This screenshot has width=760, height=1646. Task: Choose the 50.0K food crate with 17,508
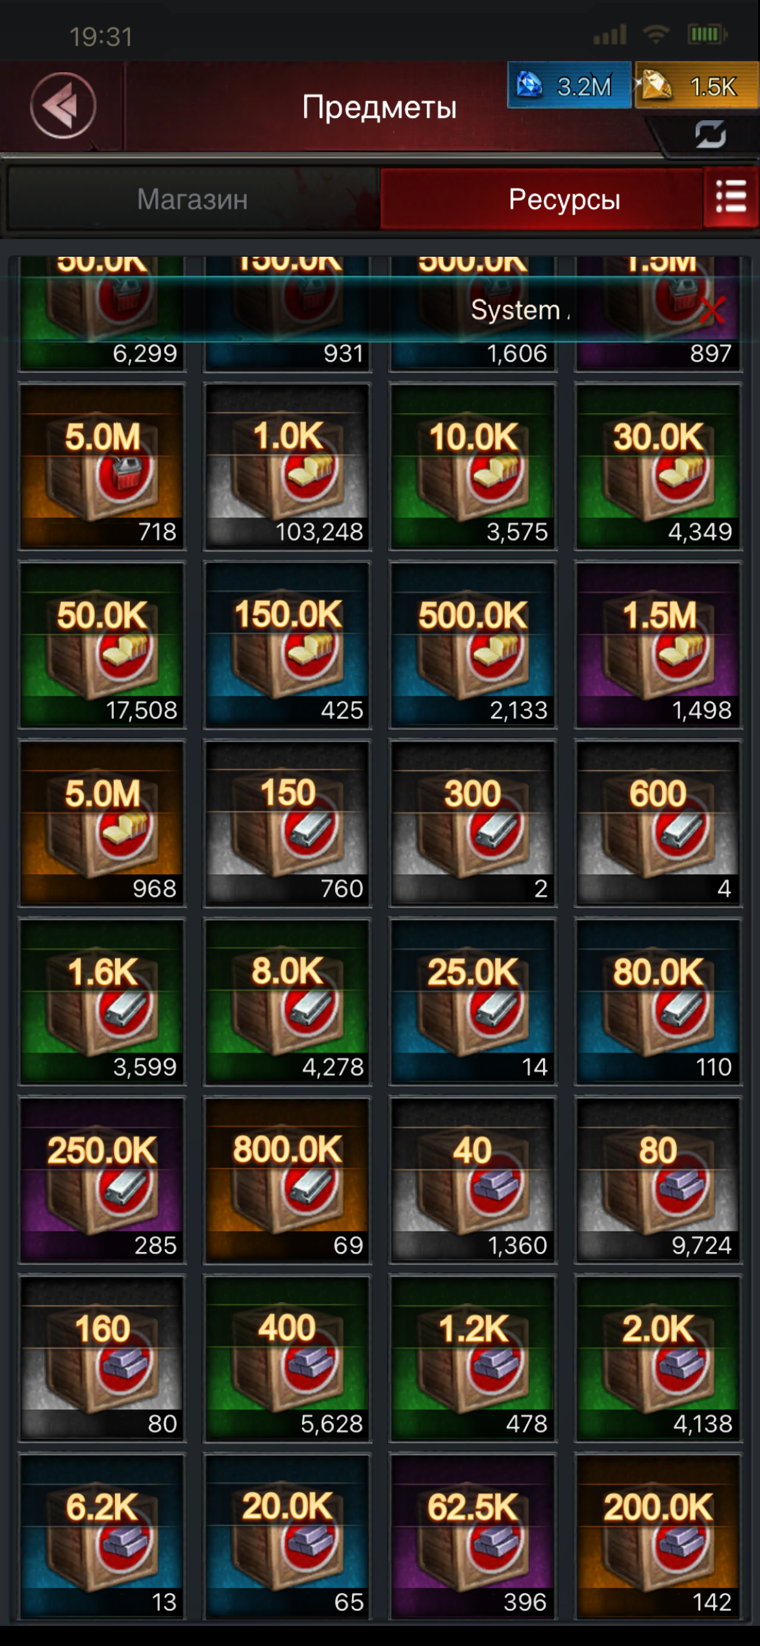coord(102,645)
